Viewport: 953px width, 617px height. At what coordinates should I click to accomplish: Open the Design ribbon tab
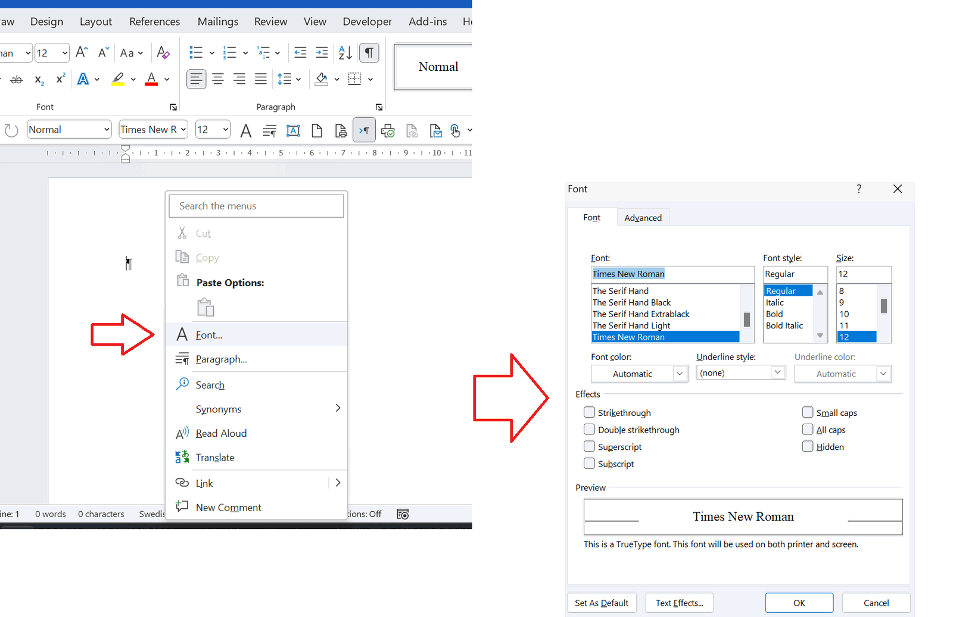click(x=46, y=21)
